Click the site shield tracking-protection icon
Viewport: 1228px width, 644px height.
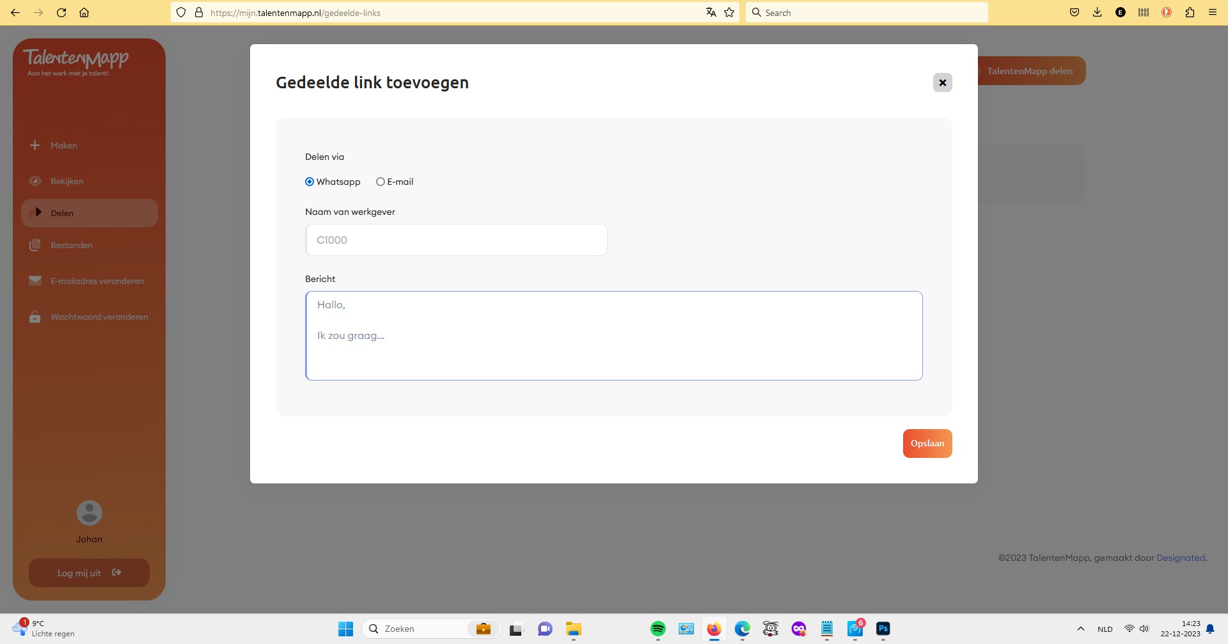[181, 12]
